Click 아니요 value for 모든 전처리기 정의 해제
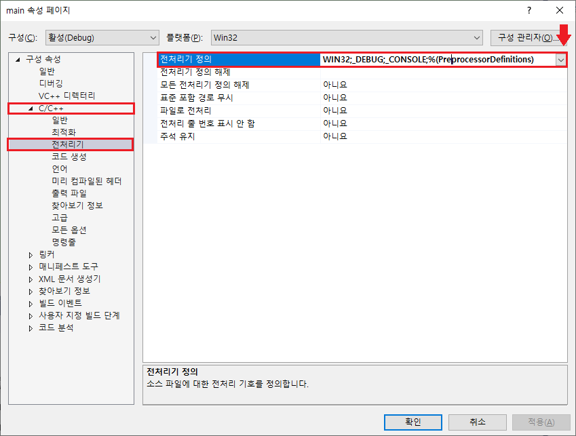Image resolution: width=576 pixels, height=436 pixels. (335, 85)
